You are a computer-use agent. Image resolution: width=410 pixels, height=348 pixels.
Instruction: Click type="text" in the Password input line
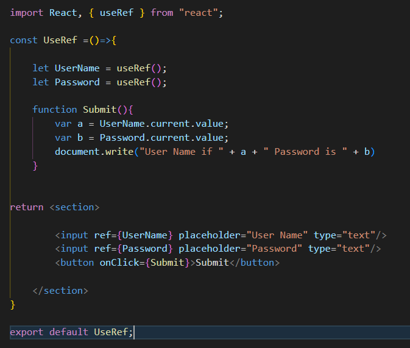tap(339, 249)
